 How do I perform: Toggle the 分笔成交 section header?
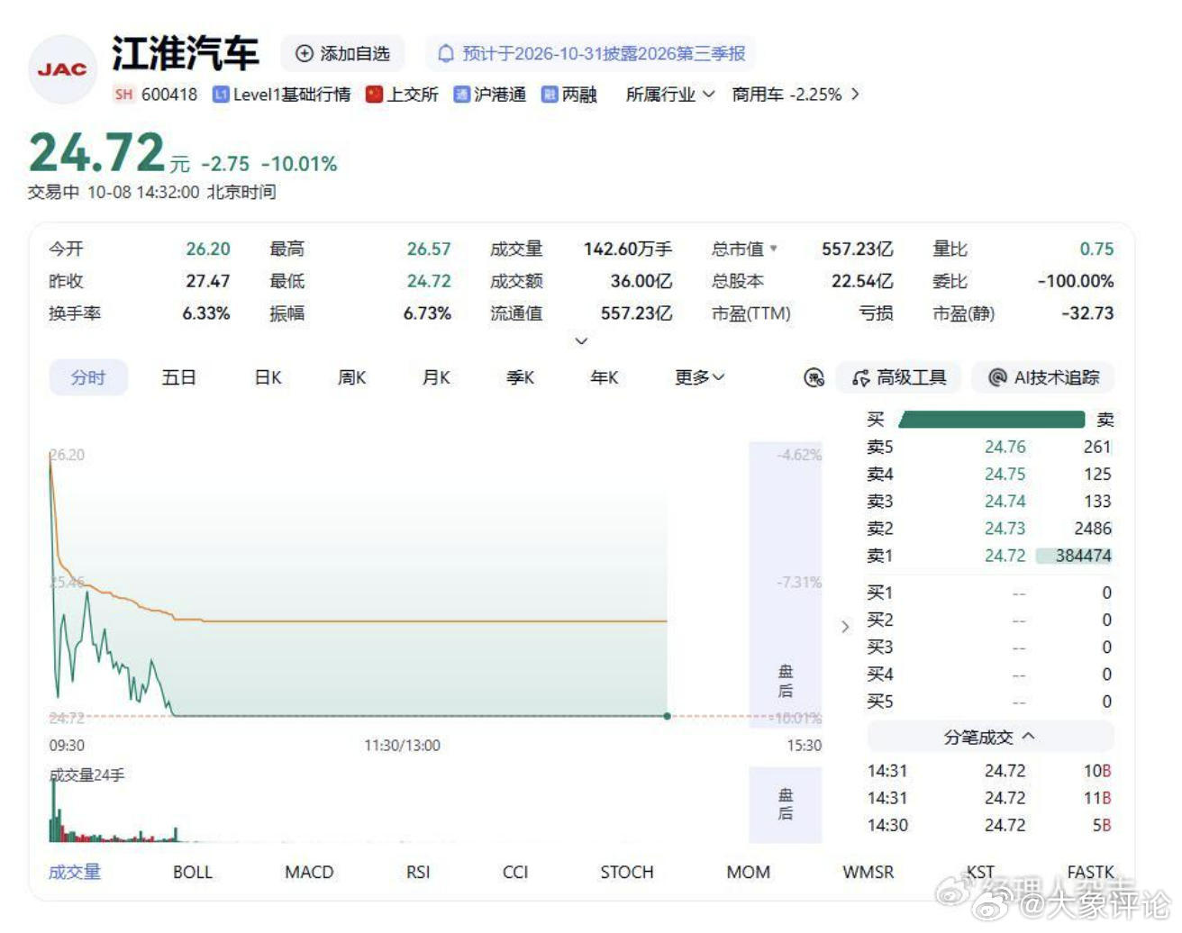point(989,738)
